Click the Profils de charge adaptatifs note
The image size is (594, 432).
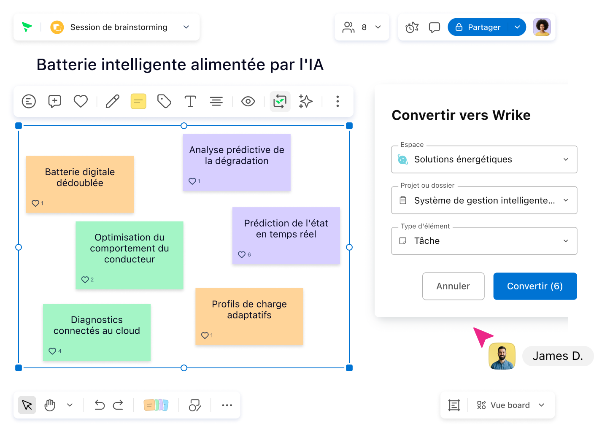click(x=249, y=316)
